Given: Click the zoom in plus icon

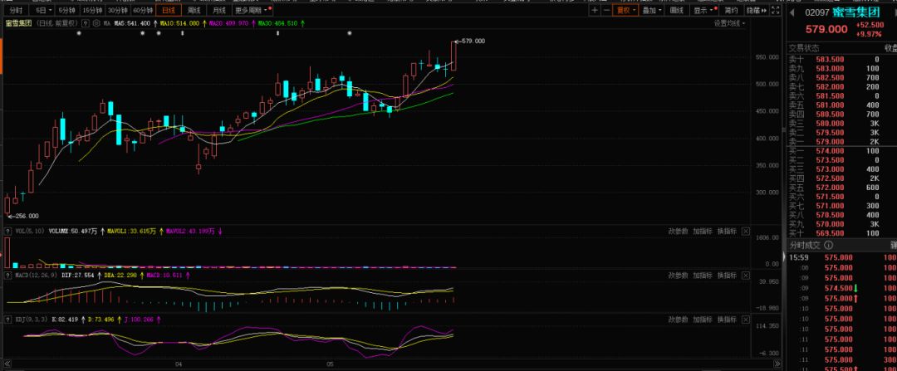Looking at the screenshot, I should 595,11.
